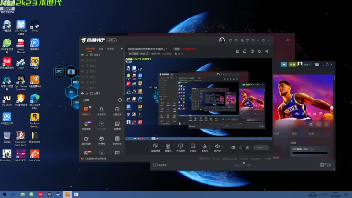352x198 pixels.
Task: Select the 全屏 1 source row
Action: click(x=102, y=93)
